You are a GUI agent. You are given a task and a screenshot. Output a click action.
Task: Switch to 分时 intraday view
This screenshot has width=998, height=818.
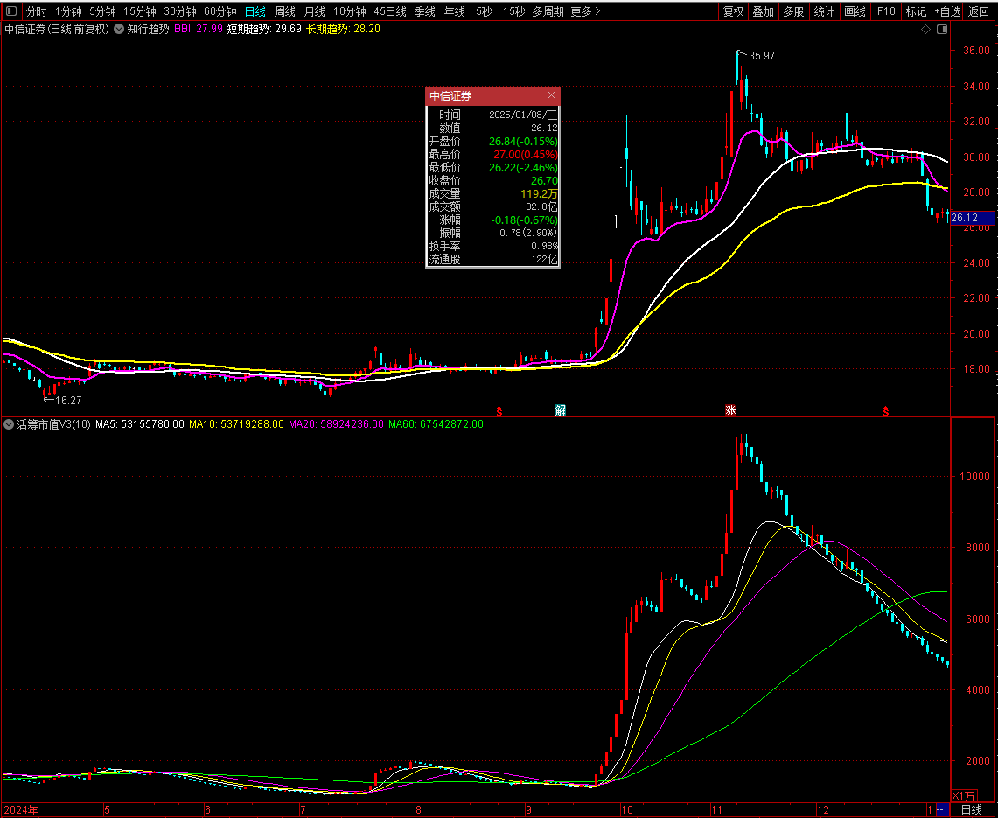coord(36,11)
